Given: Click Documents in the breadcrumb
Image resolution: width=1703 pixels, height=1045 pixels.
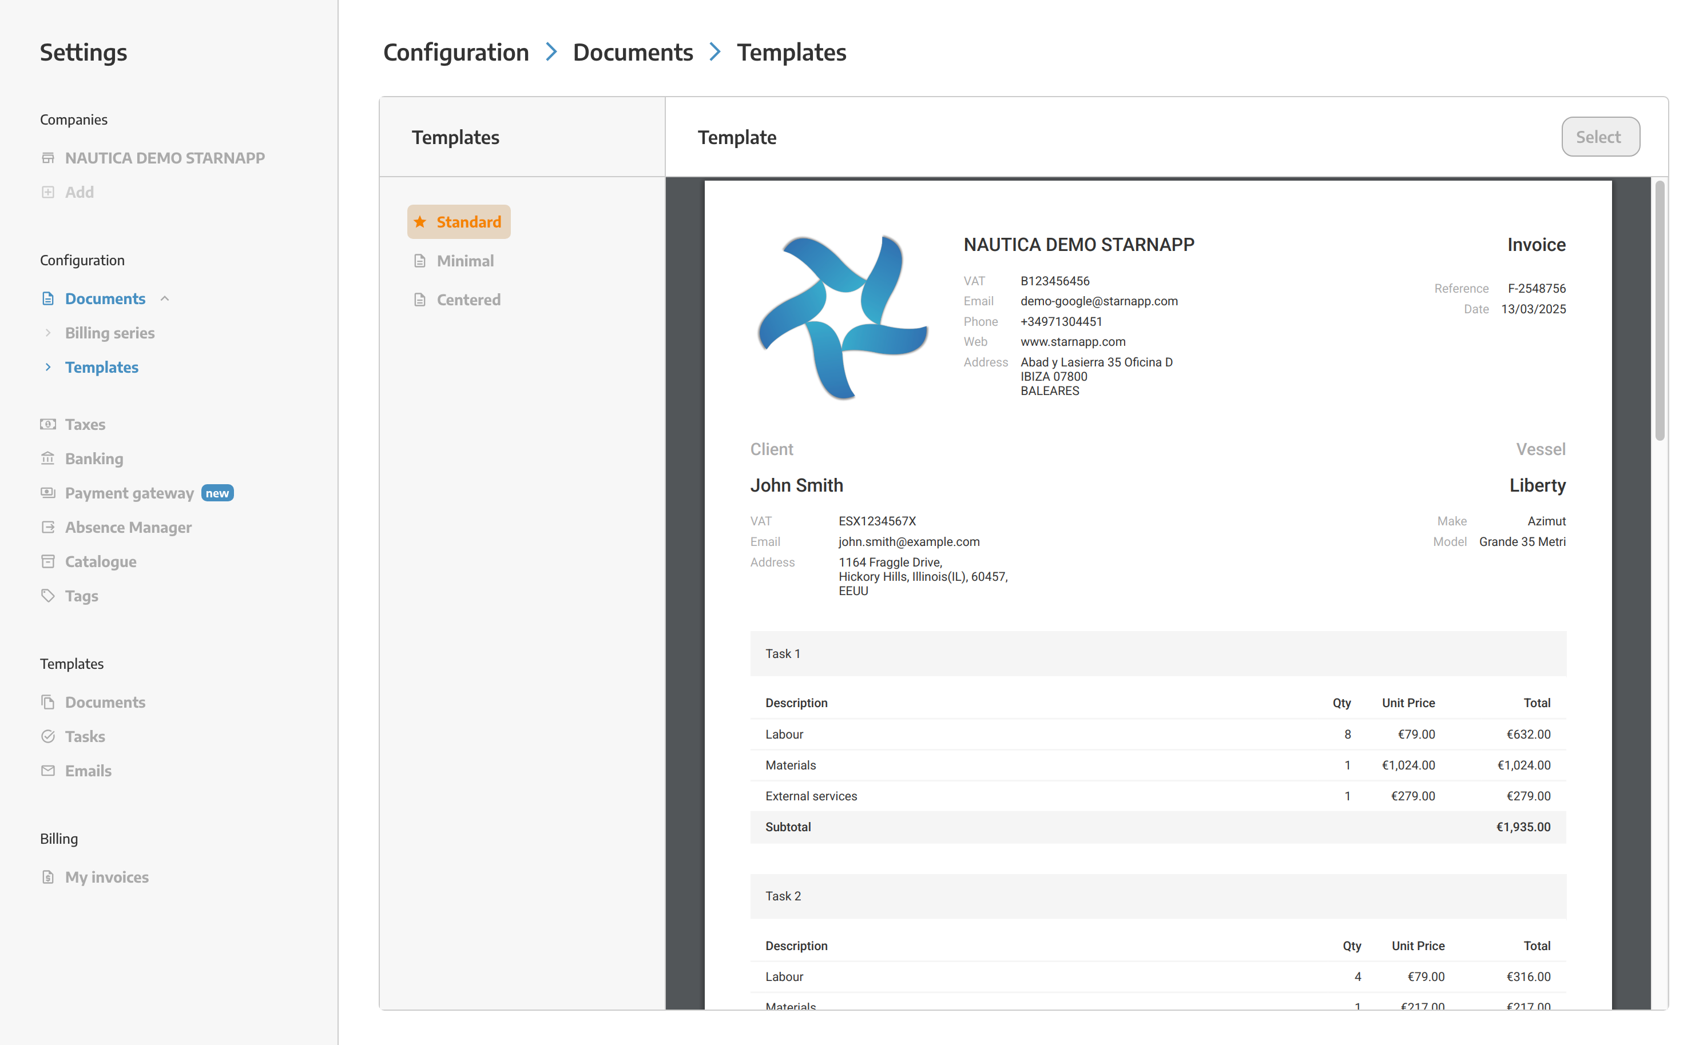Looking at the screenshot, I should (x=633, y=53).
